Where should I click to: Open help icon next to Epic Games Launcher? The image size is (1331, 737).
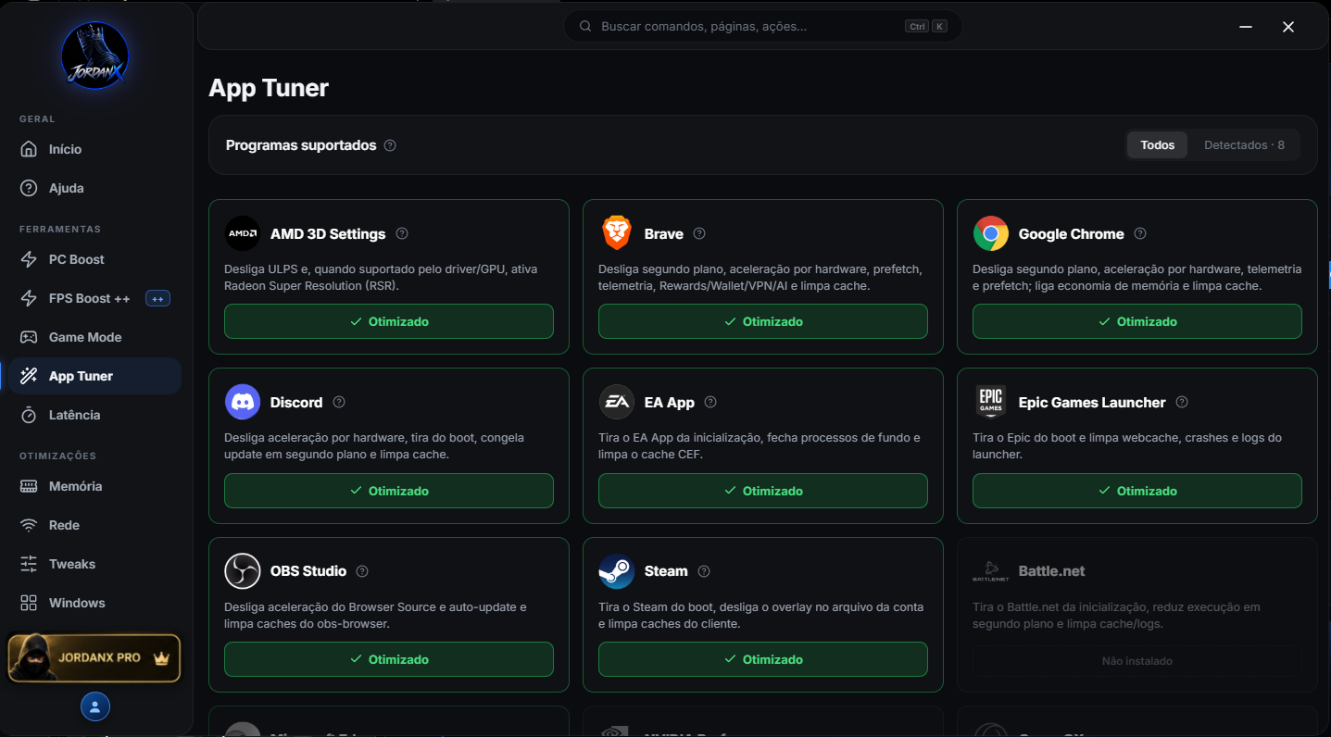[1182, 402]
